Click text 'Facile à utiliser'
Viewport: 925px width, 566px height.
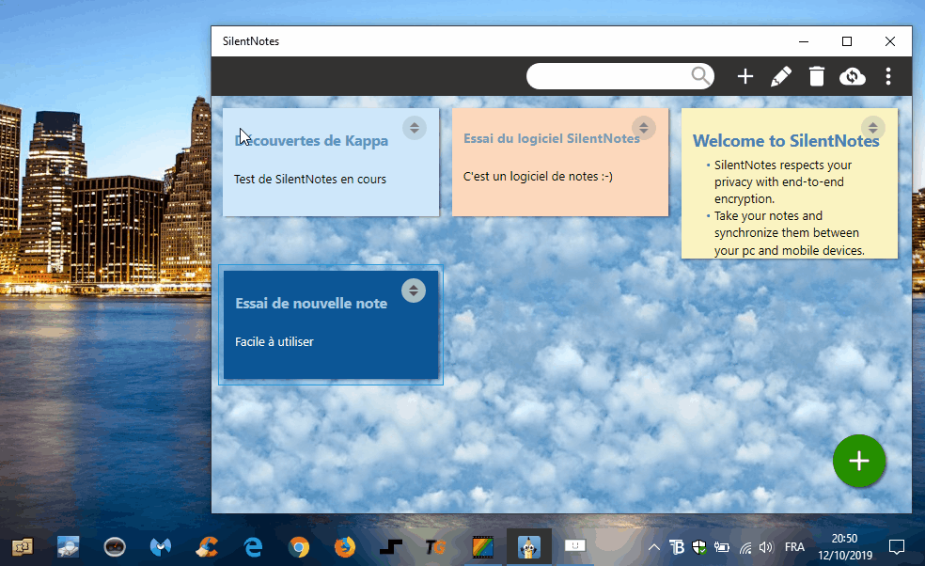[x=274, y=341]
